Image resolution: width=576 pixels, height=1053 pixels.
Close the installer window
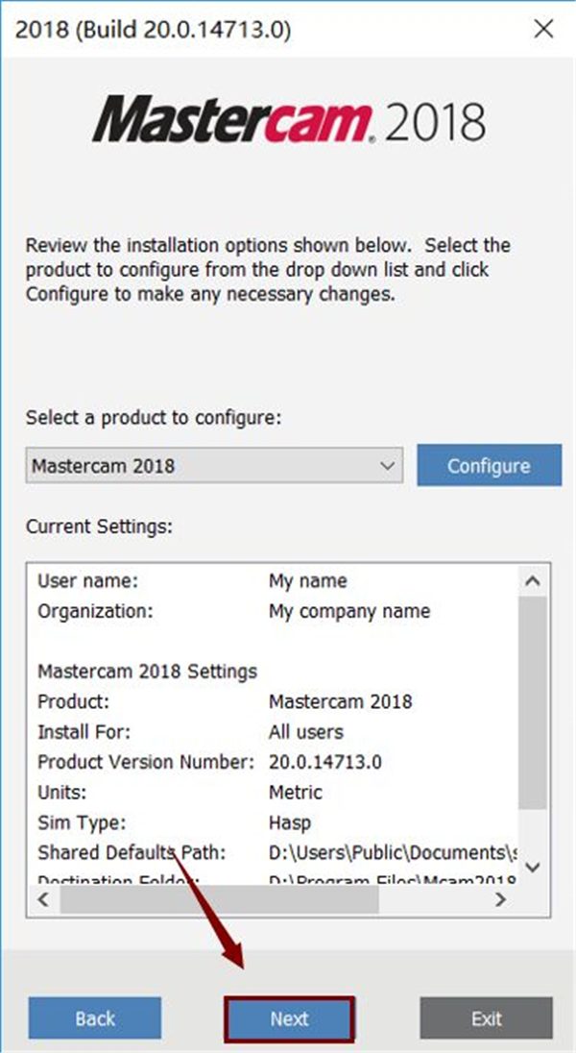pyautogui.click(x=543, y=29)
